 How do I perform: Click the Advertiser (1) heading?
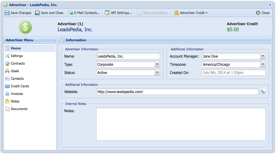70,24
